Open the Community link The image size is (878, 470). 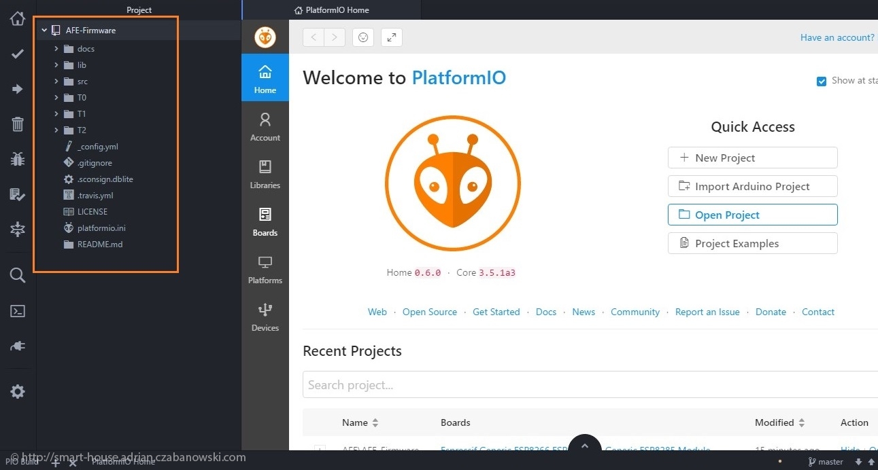click(x=635, y=312)
